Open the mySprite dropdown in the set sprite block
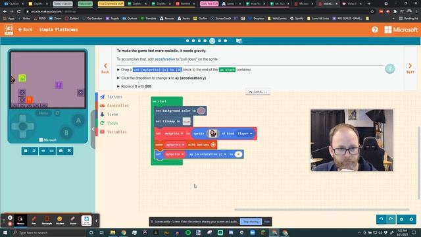 point(174,134)
